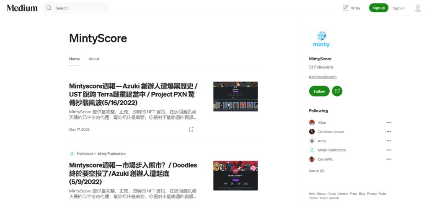This screenshot has height=203, width=429.
Task: Click the Medium logo
Action: click(22, 8)
